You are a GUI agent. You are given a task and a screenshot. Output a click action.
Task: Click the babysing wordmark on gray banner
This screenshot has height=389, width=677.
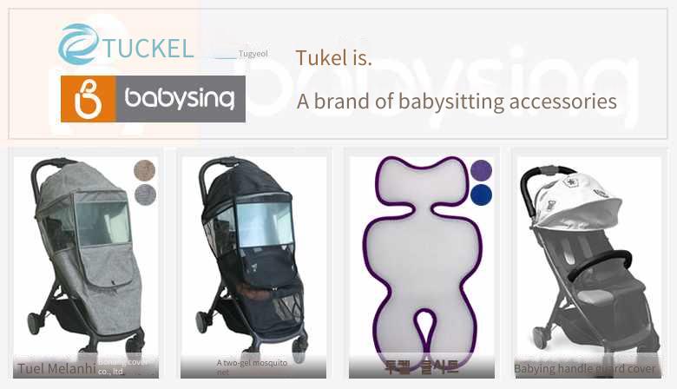[x=180, y=99]
